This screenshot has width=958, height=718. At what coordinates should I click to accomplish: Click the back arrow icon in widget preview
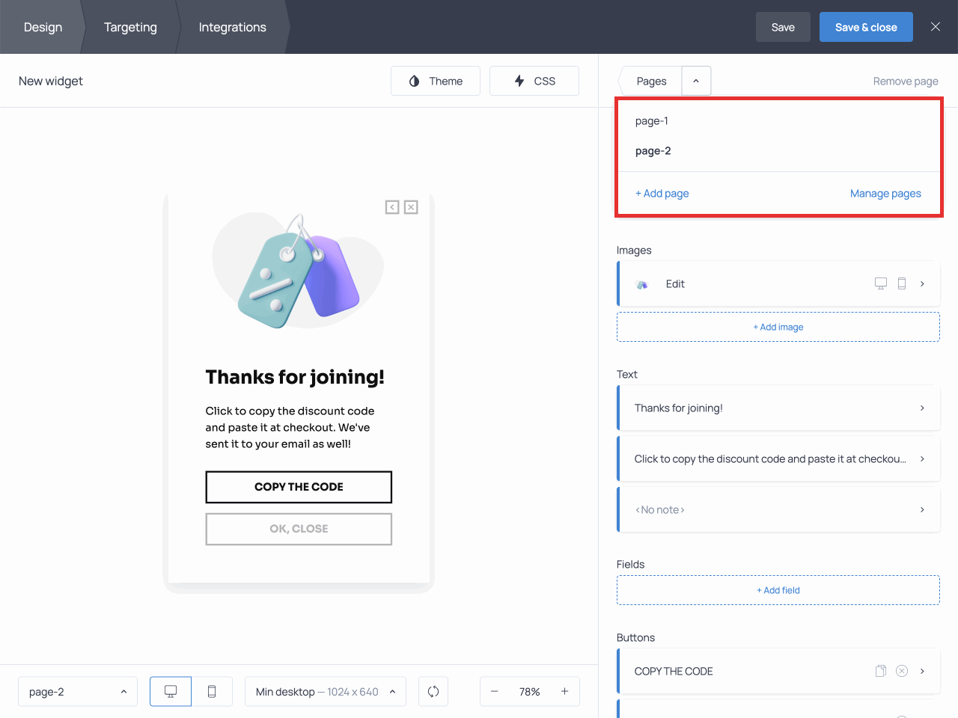392,207
